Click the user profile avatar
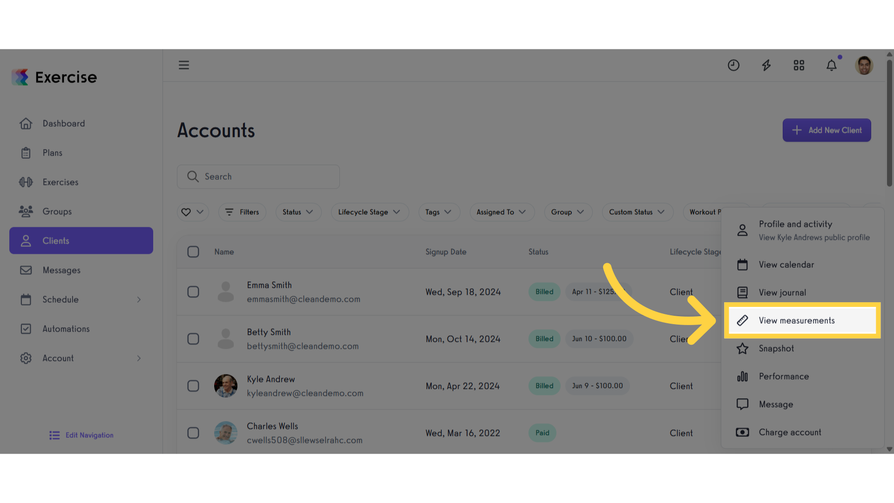The height and width of the screenshot is (503, 894). 864,65
